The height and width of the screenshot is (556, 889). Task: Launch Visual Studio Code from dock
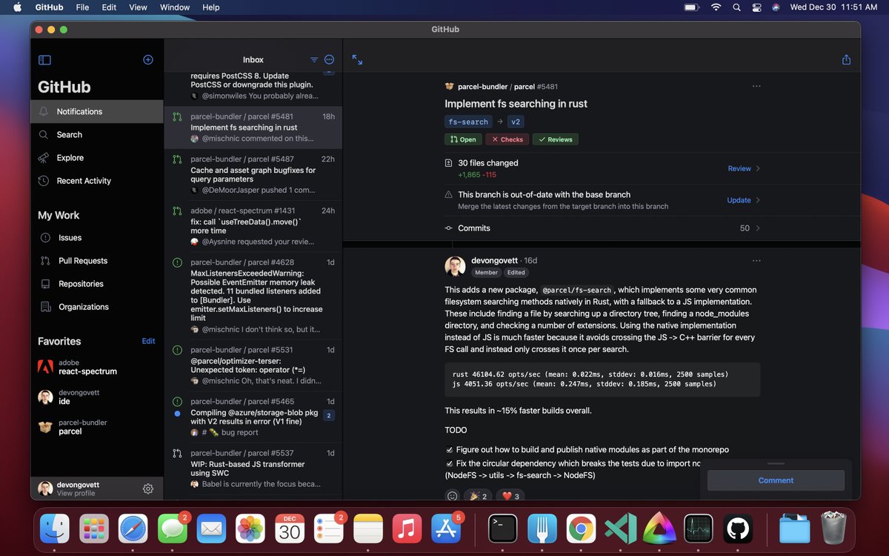(620, 529)
